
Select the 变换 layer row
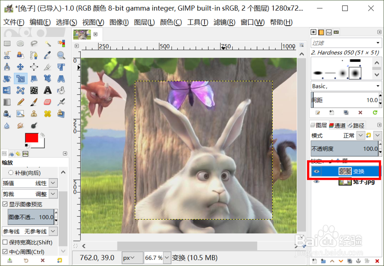coord(346,171)
